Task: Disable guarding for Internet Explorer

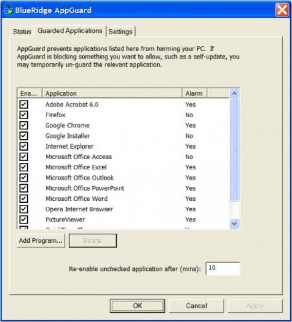Action: 24,146
